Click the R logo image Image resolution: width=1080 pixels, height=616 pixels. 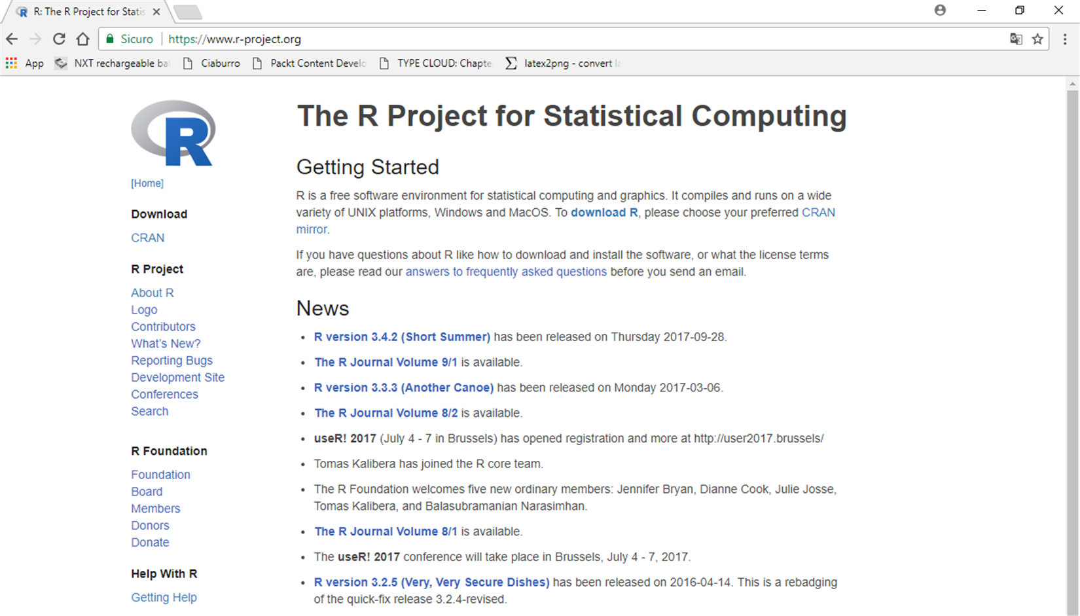(173, 133)
